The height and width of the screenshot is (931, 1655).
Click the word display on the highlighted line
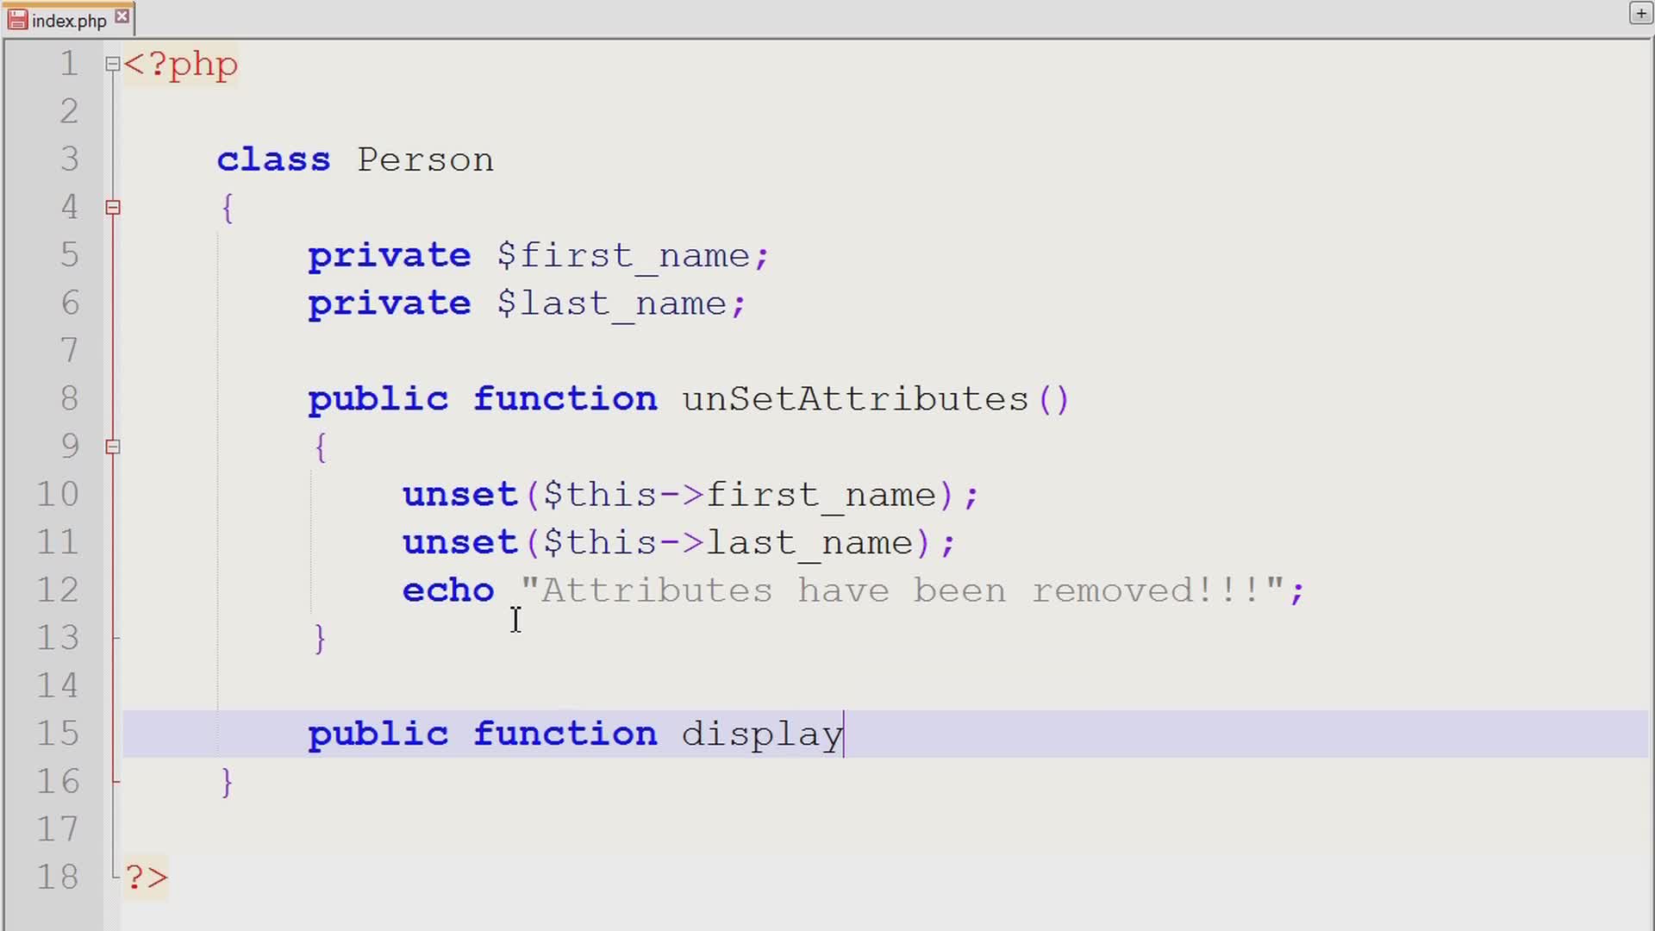coord(762,734)
